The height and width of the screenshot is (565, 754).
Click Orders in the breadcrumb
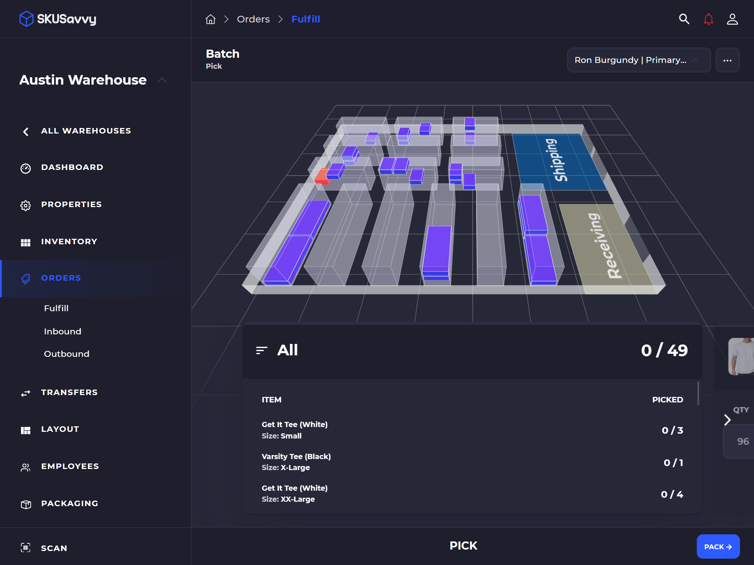253,19
